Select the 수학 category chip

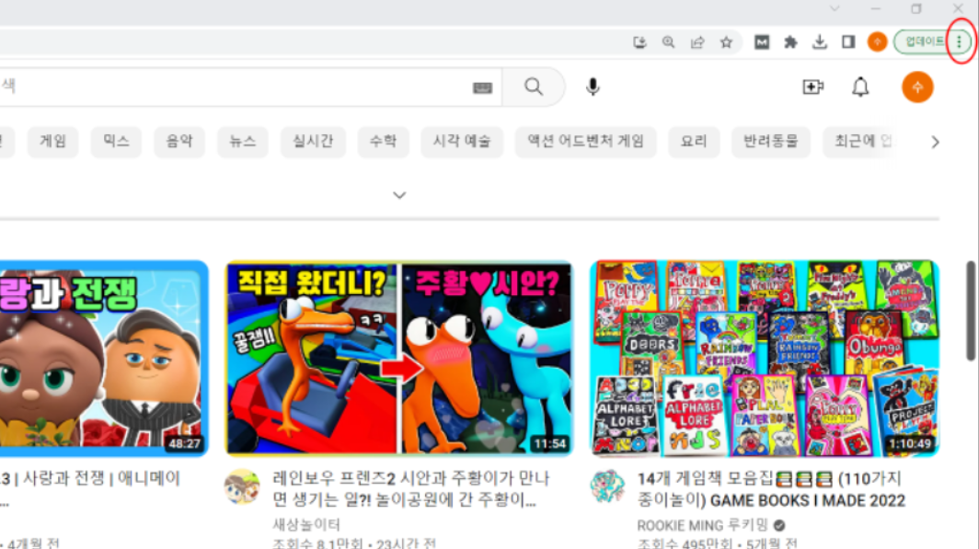click(x=384, y=142)
